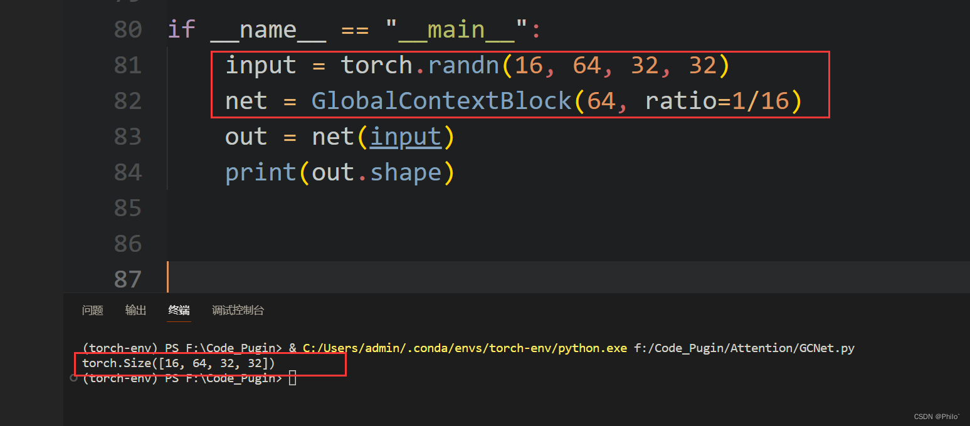
Task: Open the 问题 panel tab
Action: [93, 310]
